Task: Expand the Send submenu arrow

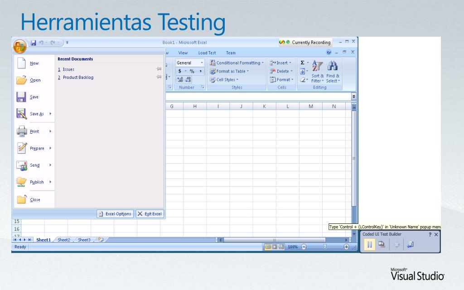Action: coord(50,165)
